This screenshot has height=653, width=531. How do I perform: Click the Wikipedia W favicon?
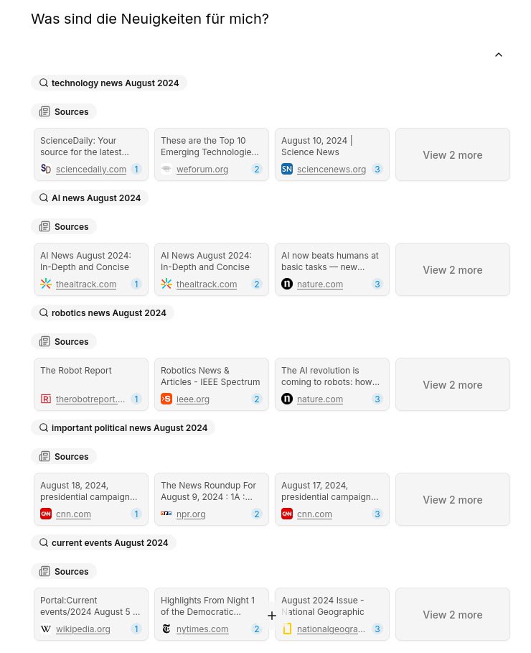coord(46,629)
